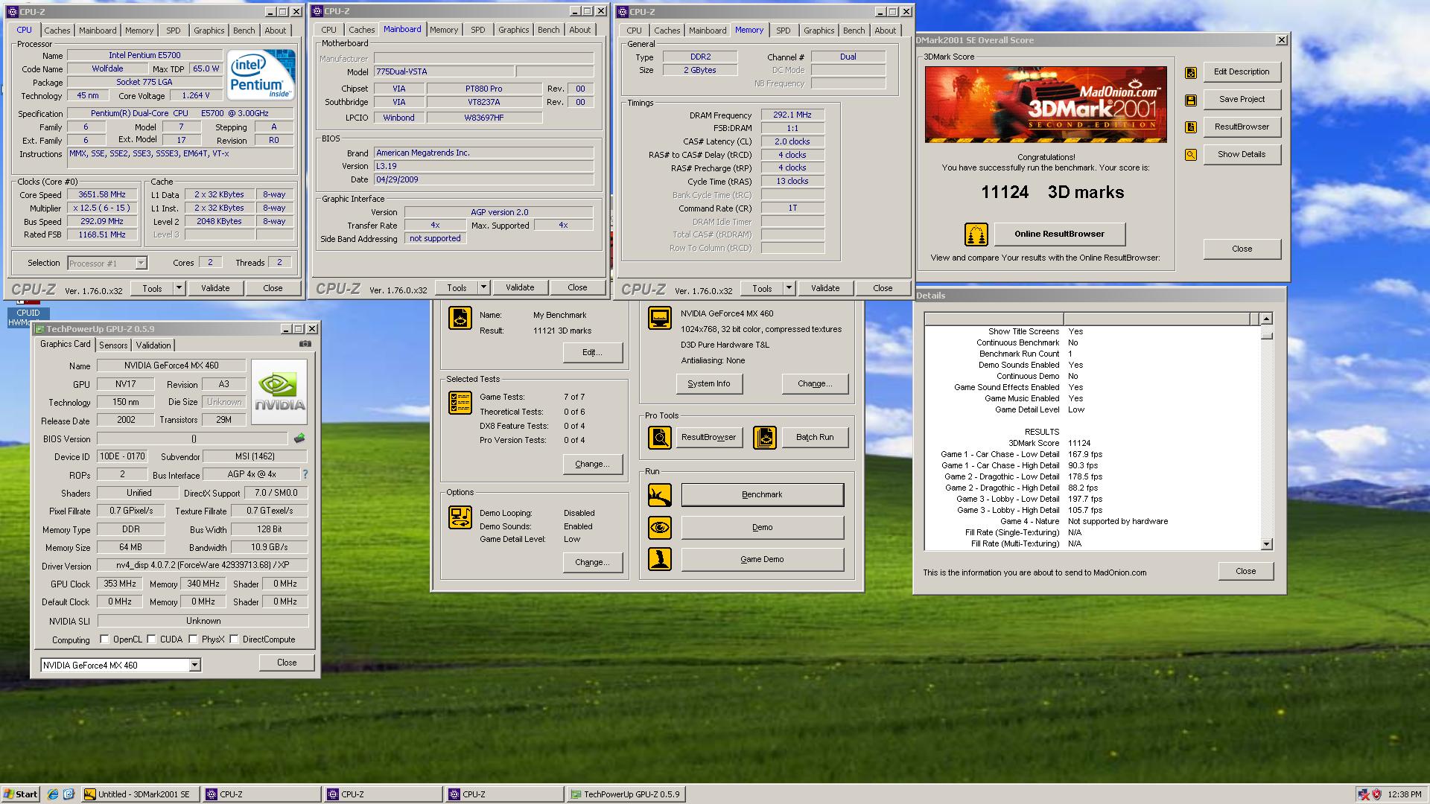Switch to Caches tab in first CPU-Z
The width and height of the screenshot is (1430, 804).
57,31
